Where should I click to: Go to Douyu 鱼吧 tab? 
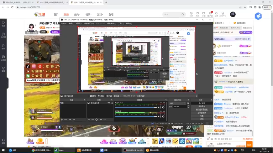[111, 14]
